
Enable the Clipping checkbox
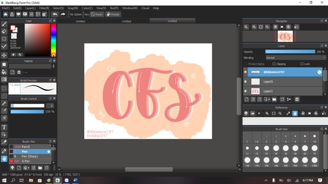pos(274,64)
